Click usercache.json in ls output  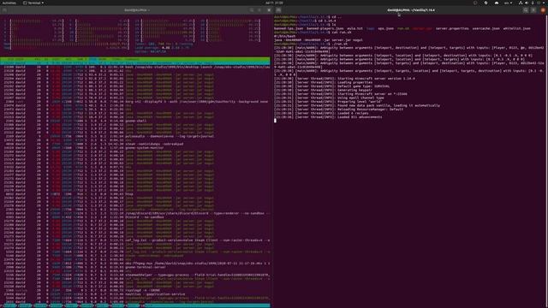pos(485,28)
